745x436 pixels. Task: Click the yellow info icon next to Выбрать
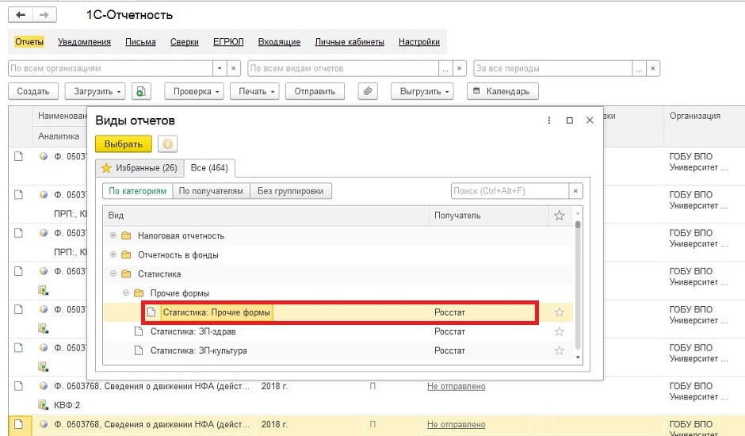coord(167,143)
